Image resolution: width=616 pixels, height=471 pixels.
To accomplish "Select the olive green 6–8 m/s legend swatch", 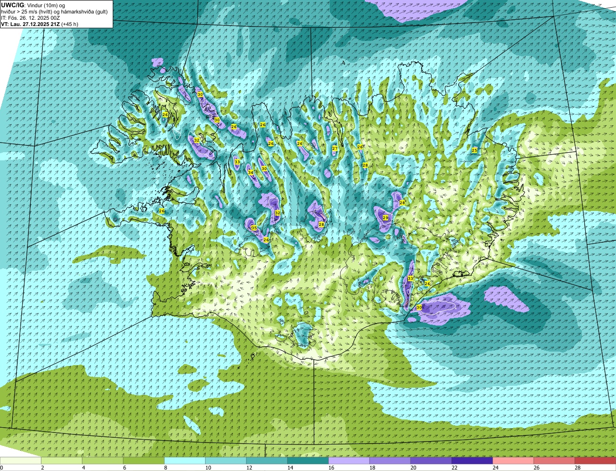I will [x=144, y=460].
